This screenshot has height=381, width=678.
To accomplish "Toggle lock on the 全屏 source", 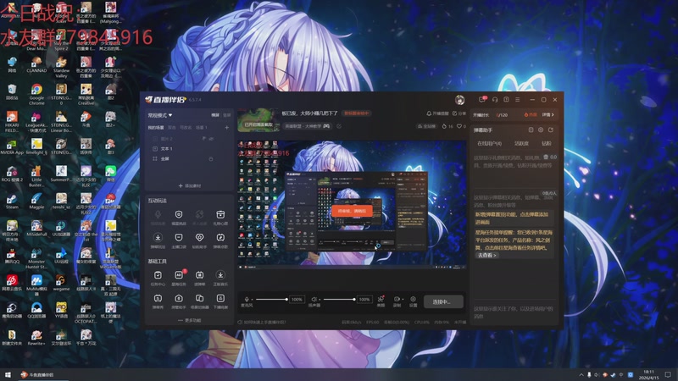I will [x=211, y=159].
